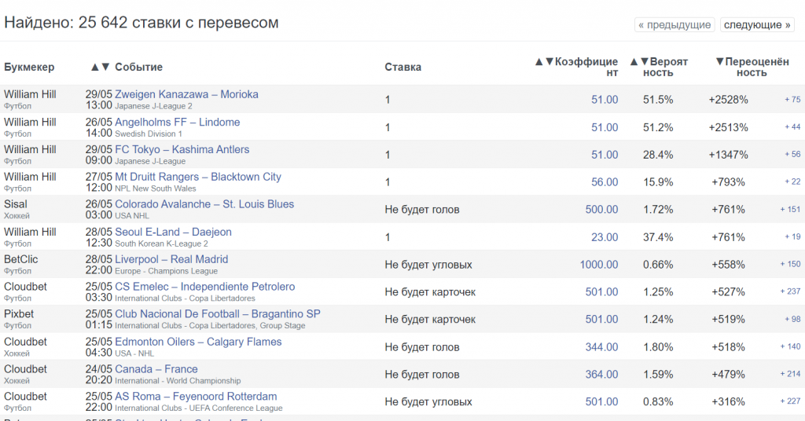The height and width of the screenshot is (421, 805).
Task: Expand +237 more bets for CS Emelec
Action: click(790, 292)
